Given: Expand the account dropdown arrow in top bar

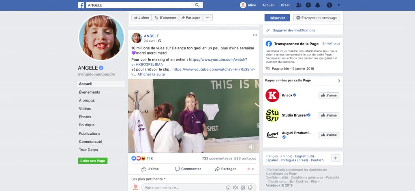Looking at the screenshot, I should [339, 5].
